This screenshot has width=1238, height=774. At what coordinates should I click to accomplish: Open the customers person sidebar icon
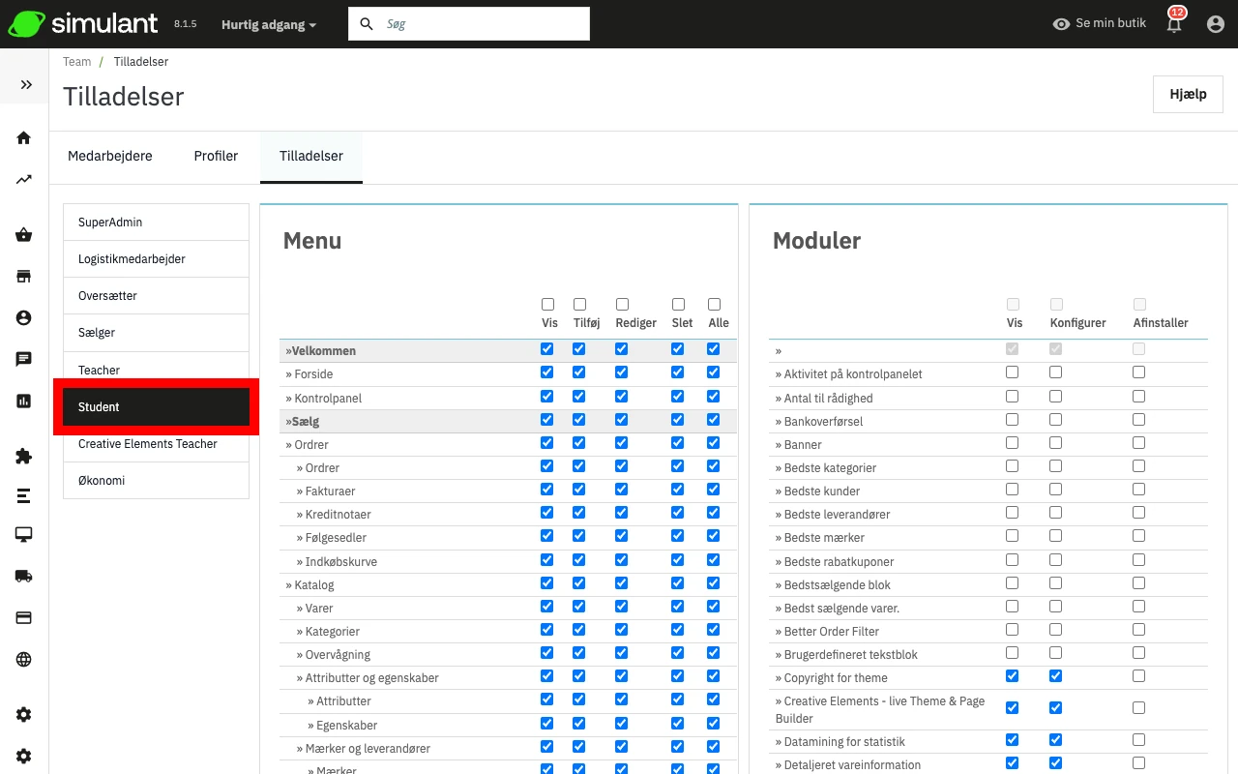click(x=24, y=318)
